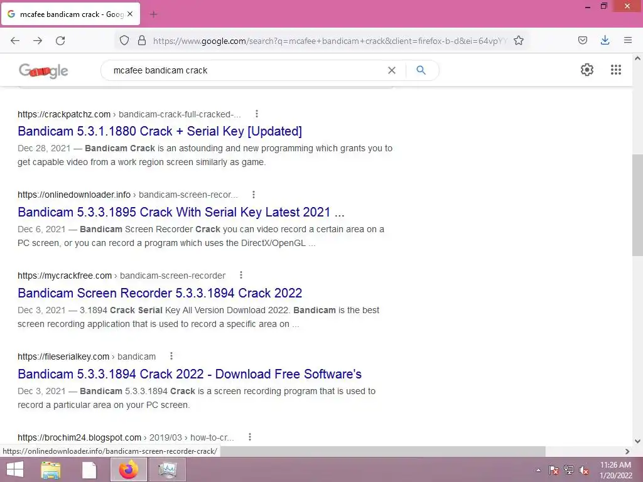This screenshot has height=482, width=643.
Task: Open Bandicam 5.3.3.1894 Crack 2022 Download Free result
Action: [x=190, y=374]
